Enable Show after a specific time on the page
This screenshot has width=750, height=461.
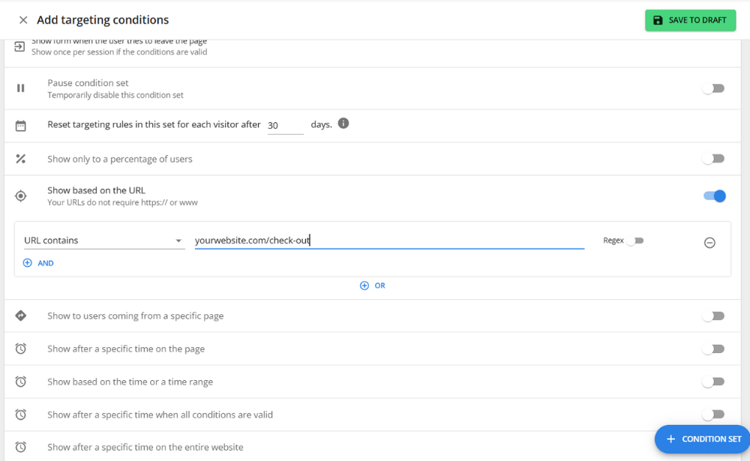[x=712, y=349]
